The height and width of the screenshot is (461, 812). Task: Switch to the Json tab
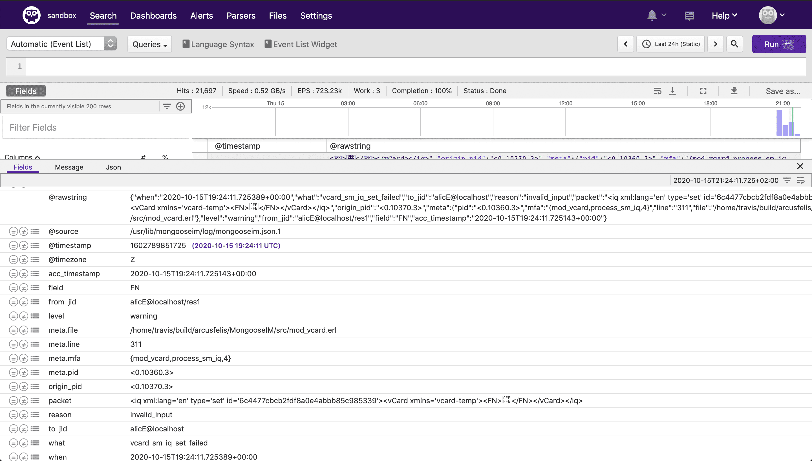pos(113,167)
